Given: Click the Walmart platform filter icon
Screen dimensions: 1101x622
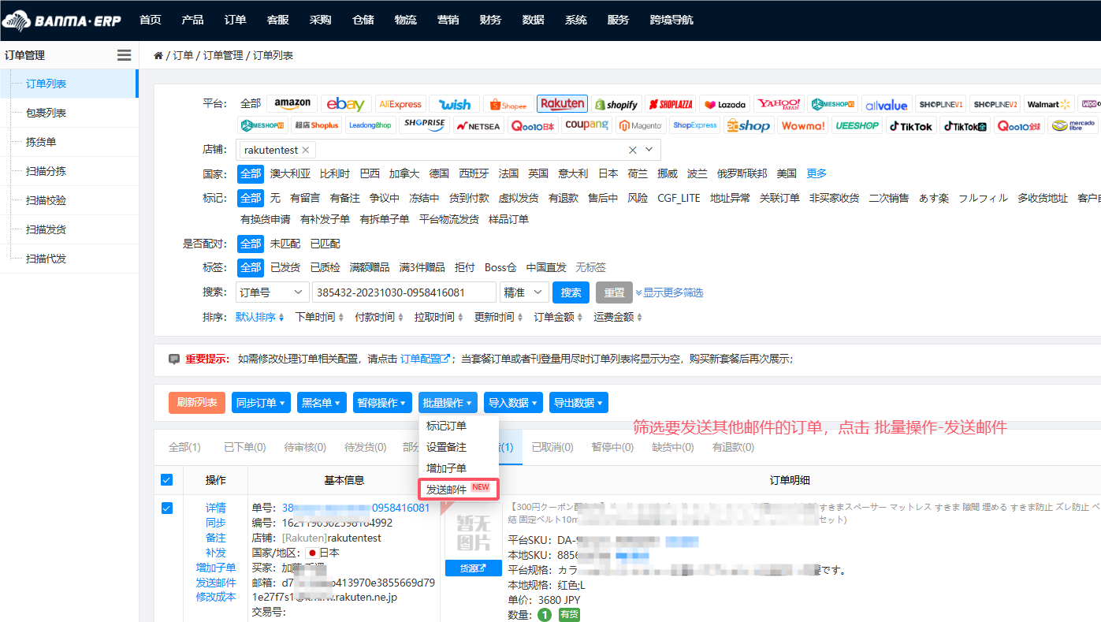Looking at the screenshot, I should point(1049,103).
